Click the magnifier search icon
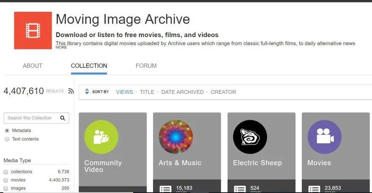Screen dimensions: 372x193 63,118
